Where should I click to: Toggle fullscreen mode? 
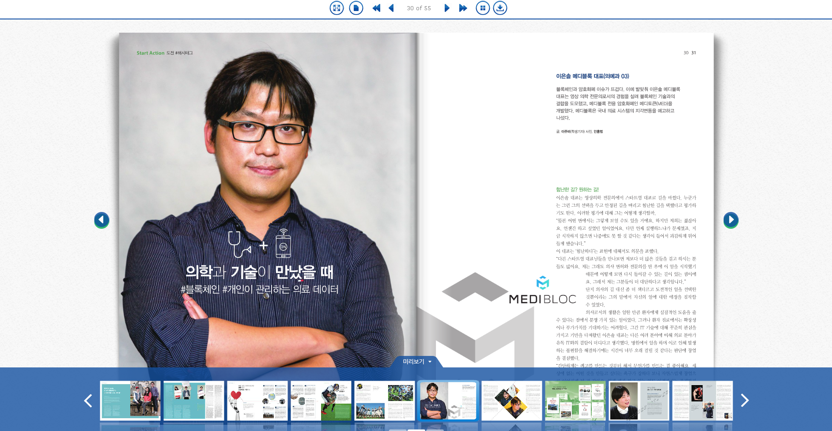pyautogui.click(x=337, y=8)
